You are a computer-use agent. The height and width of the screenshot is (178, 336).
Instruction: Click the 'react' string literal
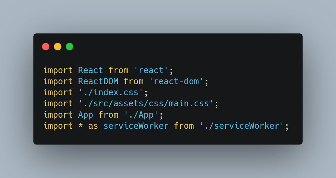pyautogui.click(x=151, y=70)
